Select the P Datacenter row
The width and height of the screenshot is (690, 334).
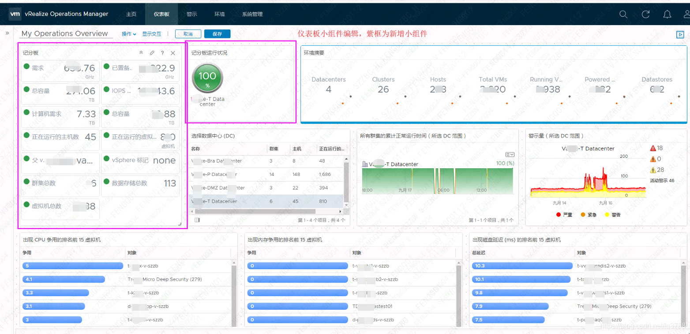point(266,174)
